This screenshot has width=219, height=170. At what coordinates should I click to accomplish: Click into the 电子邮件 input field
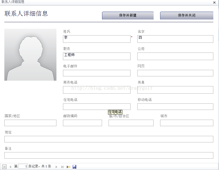(x=97, y=73)
